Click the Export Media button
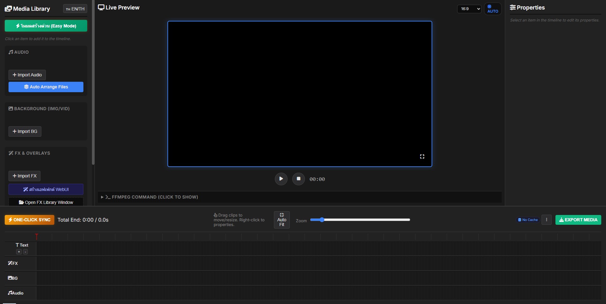This screenshot has height=304, width=606. point(578,220)
